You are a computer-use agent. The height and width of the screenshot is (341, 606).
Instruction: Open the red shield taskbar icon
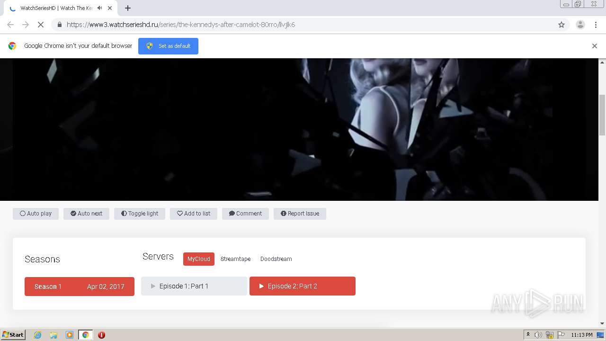pos(101,335)
